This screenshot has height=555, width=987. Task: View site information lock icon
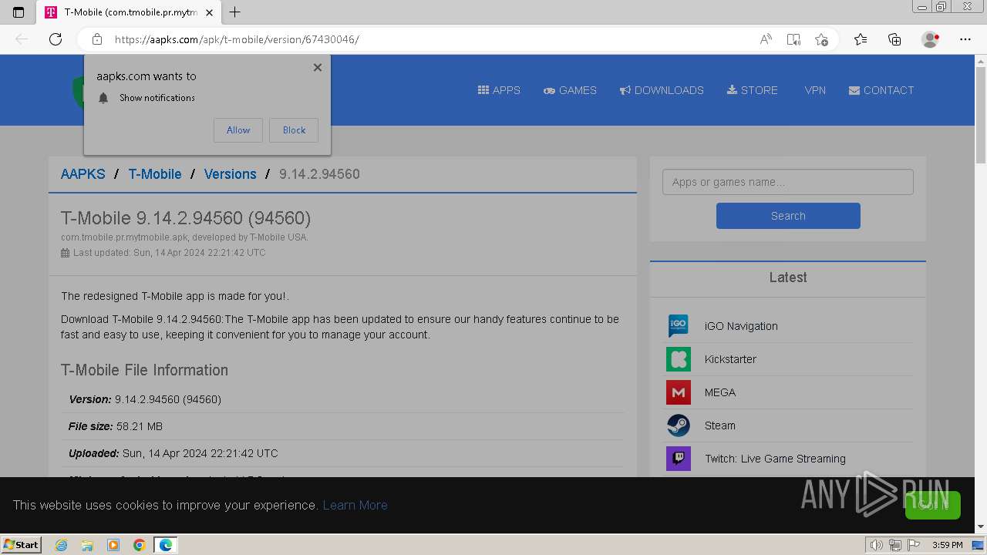[x=97, y=39]
